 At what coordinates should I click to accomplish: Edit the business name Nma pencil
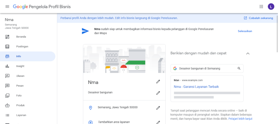158,82
